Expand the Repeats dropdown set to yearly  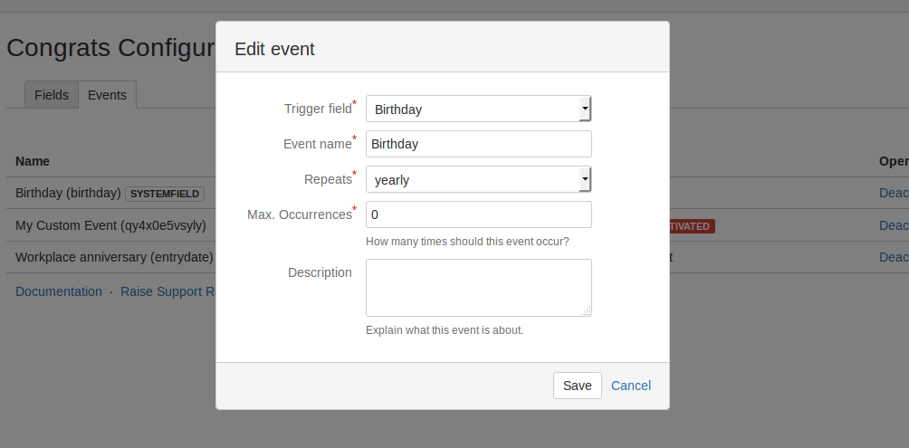point(478,180)
